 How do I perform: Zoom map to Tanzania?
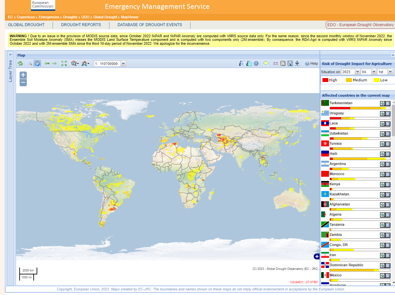382,225
